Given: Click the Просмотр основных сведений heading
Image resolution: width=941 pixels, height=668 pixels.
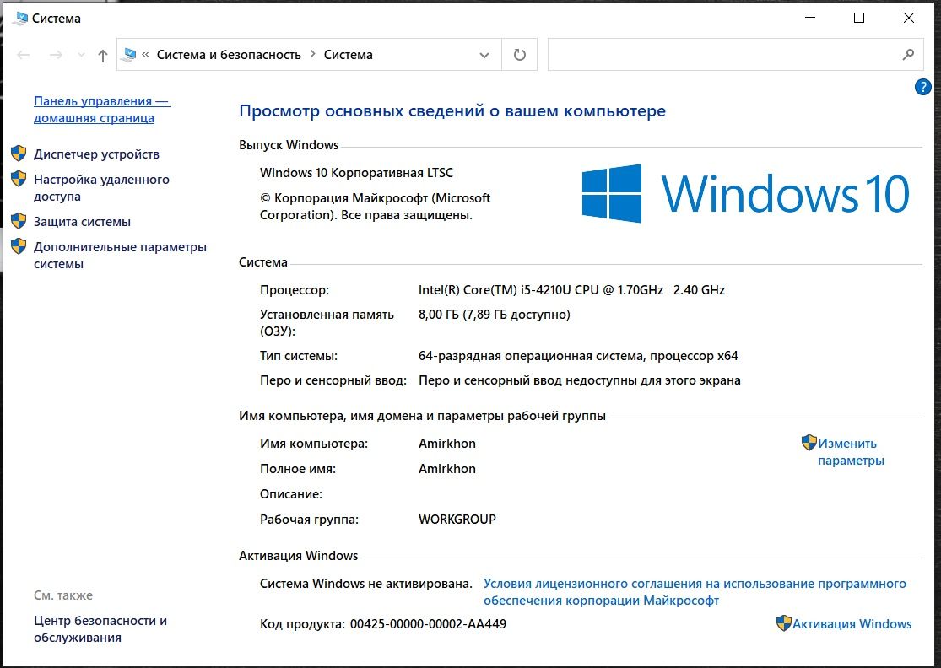Looking at the screenshot, I should (x=452, y=111).
